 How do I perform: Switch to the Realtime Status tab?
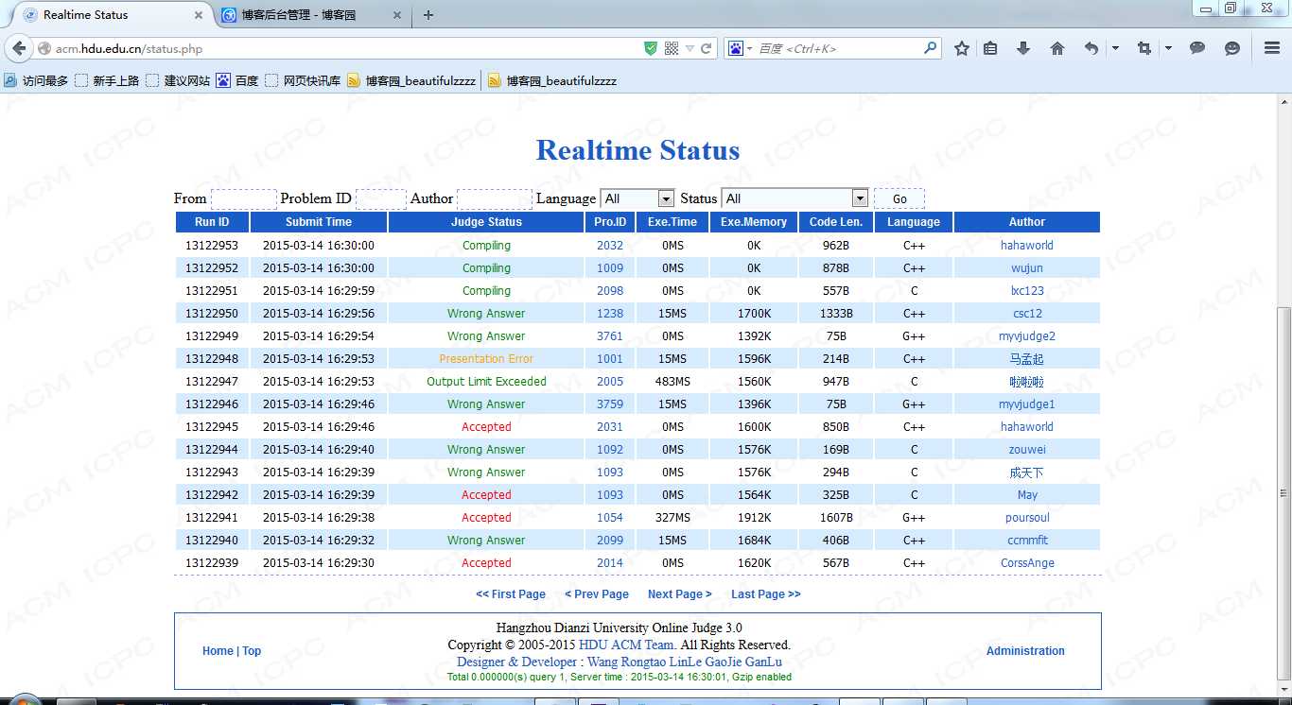(113, 15)
